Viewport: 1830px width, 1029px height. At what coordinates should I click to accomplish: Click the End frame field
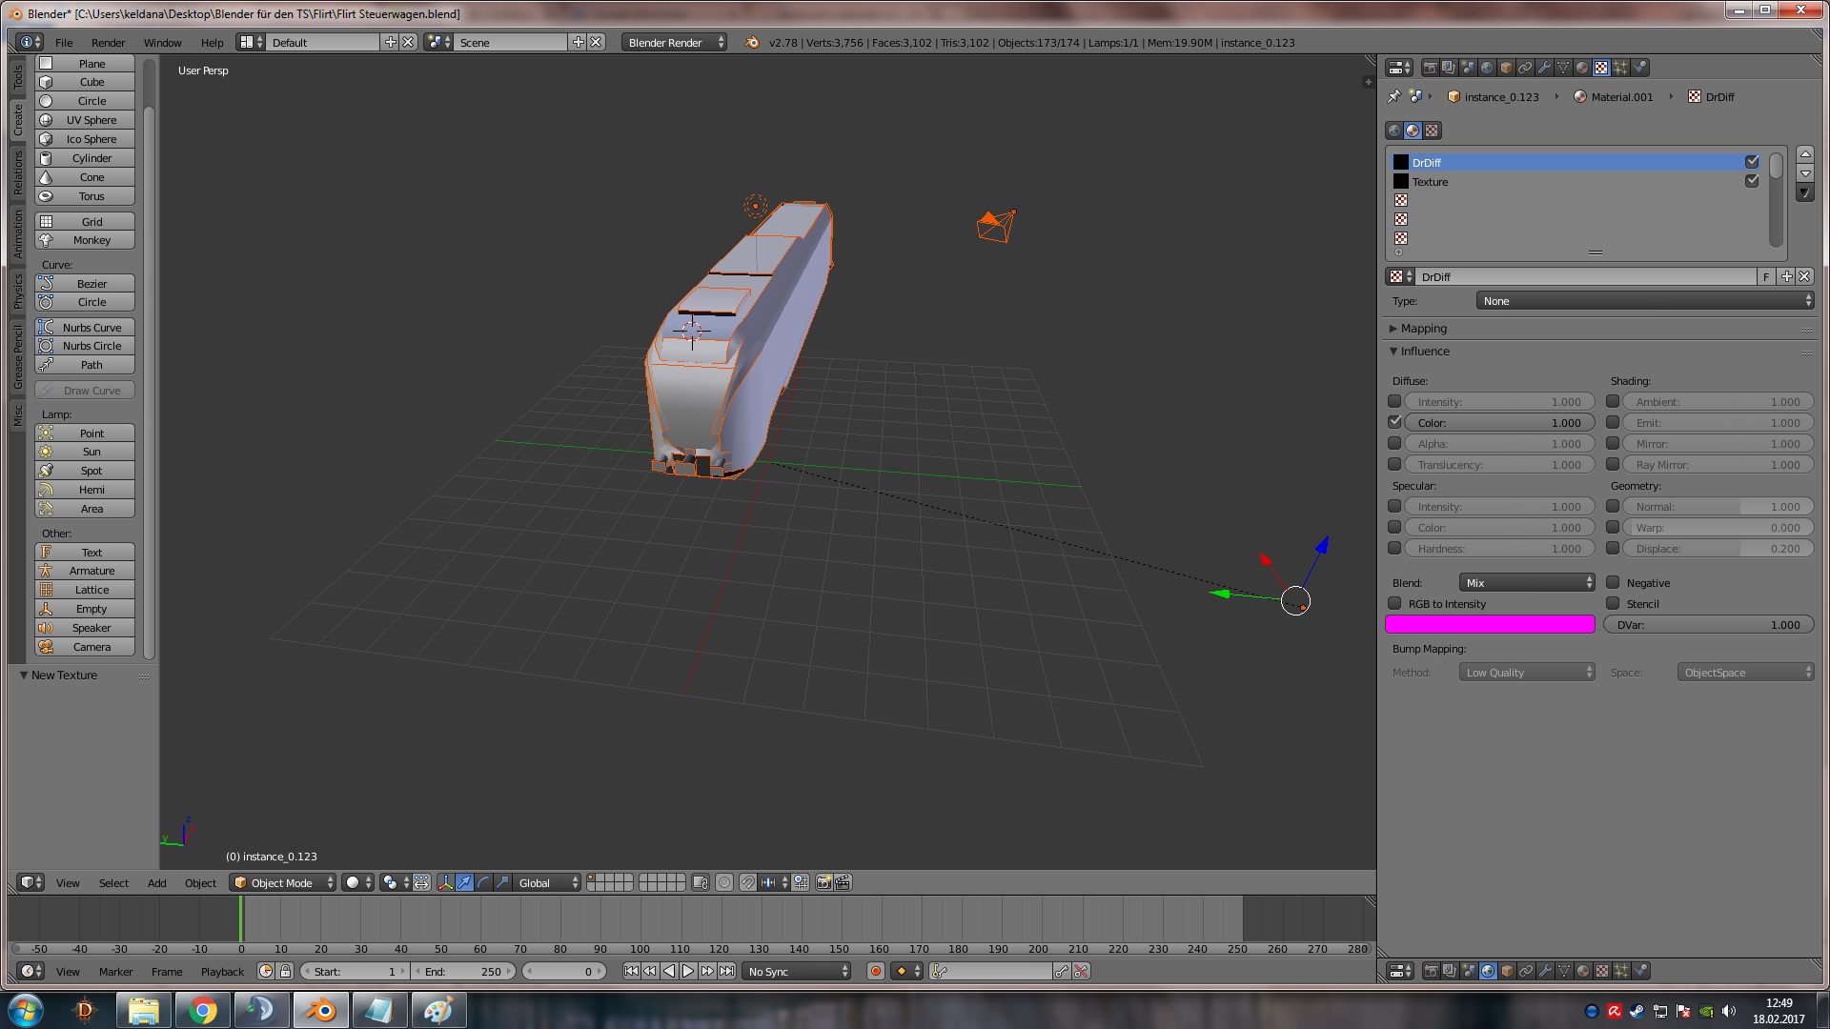click(464, 972)
